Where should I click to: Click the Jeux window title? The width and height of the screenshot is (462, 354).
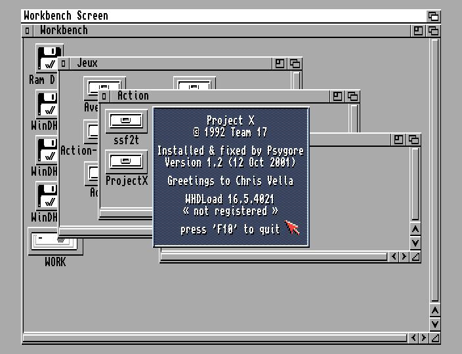[87, 64]
